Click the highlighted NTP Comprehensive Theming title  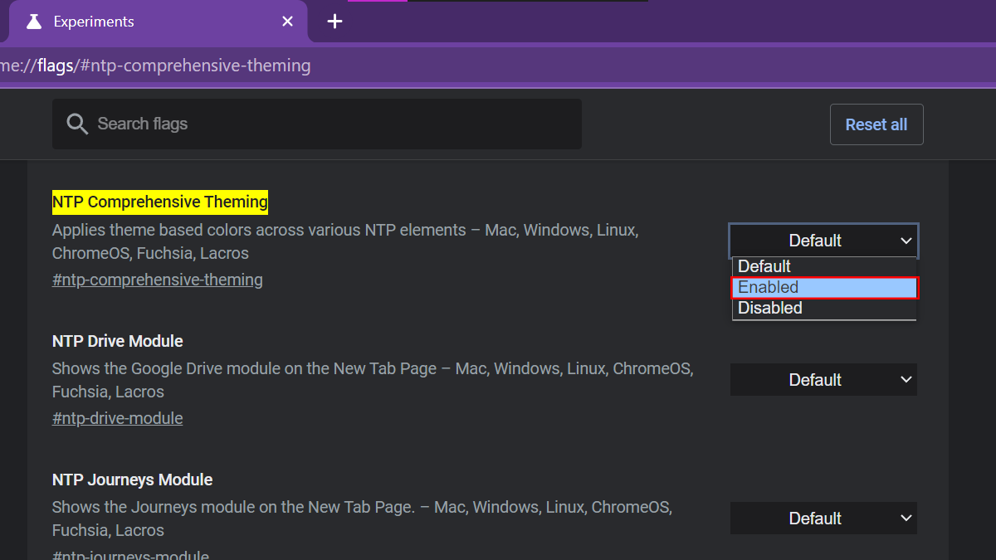(x=160, y=202)
